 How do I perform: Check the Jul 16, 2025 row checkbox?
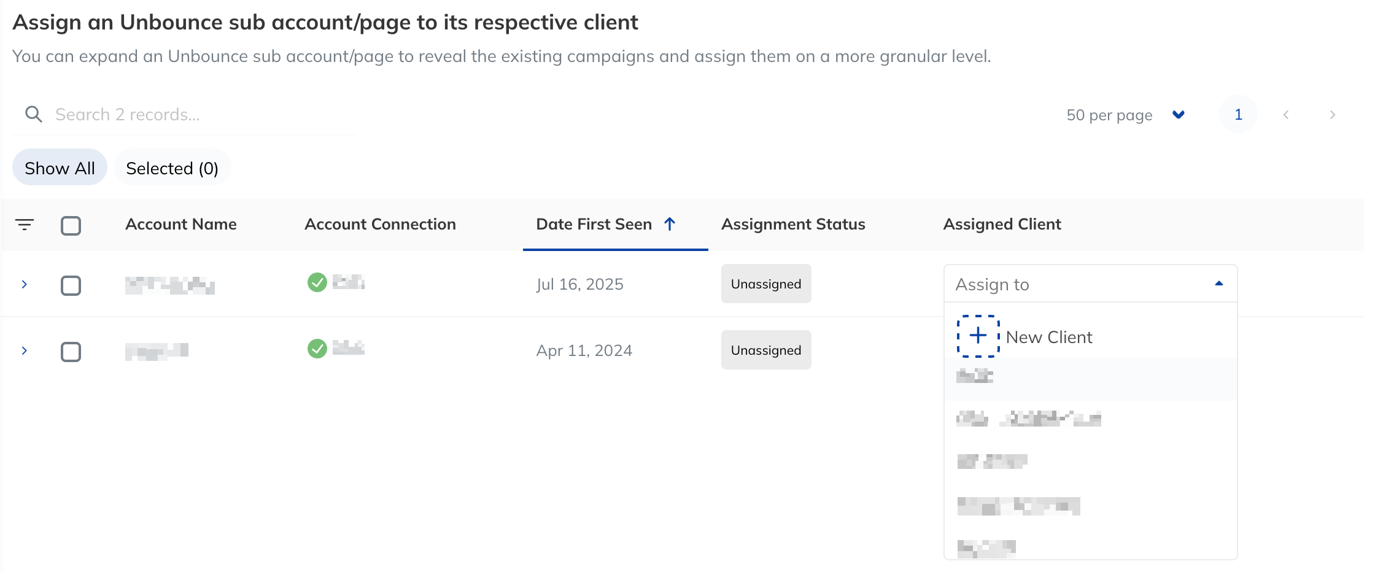pyautogui.click(x=71, y=285)
